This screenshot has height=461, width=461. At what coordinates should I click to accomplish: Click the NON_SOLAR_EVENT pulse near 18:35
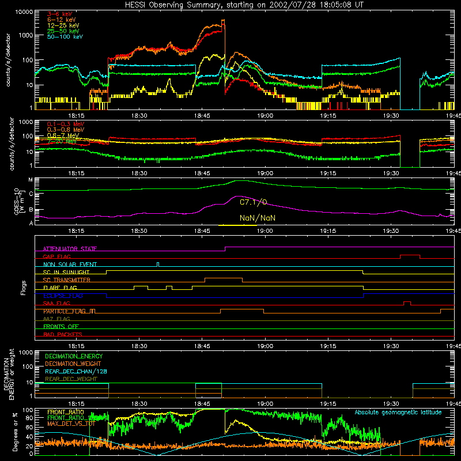point(158,264)
